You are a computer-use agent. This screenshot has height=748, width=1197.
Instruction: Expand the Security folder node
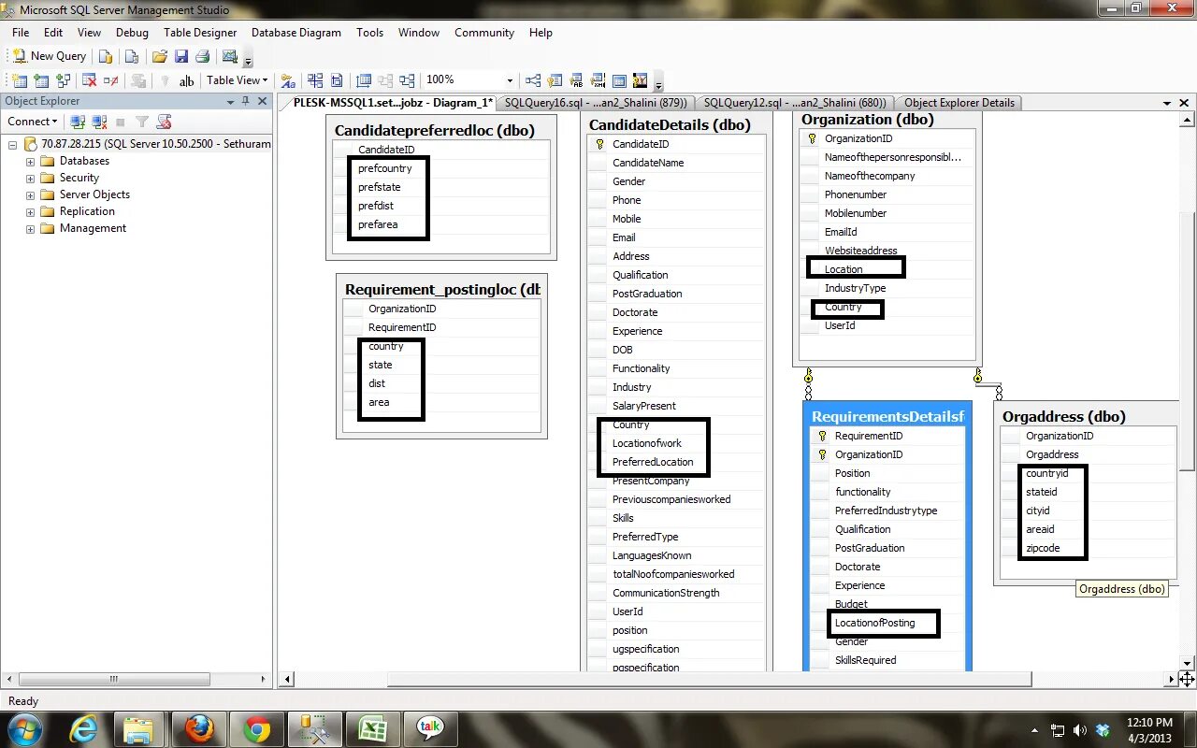pyautogui.click(x=30, y=178)
